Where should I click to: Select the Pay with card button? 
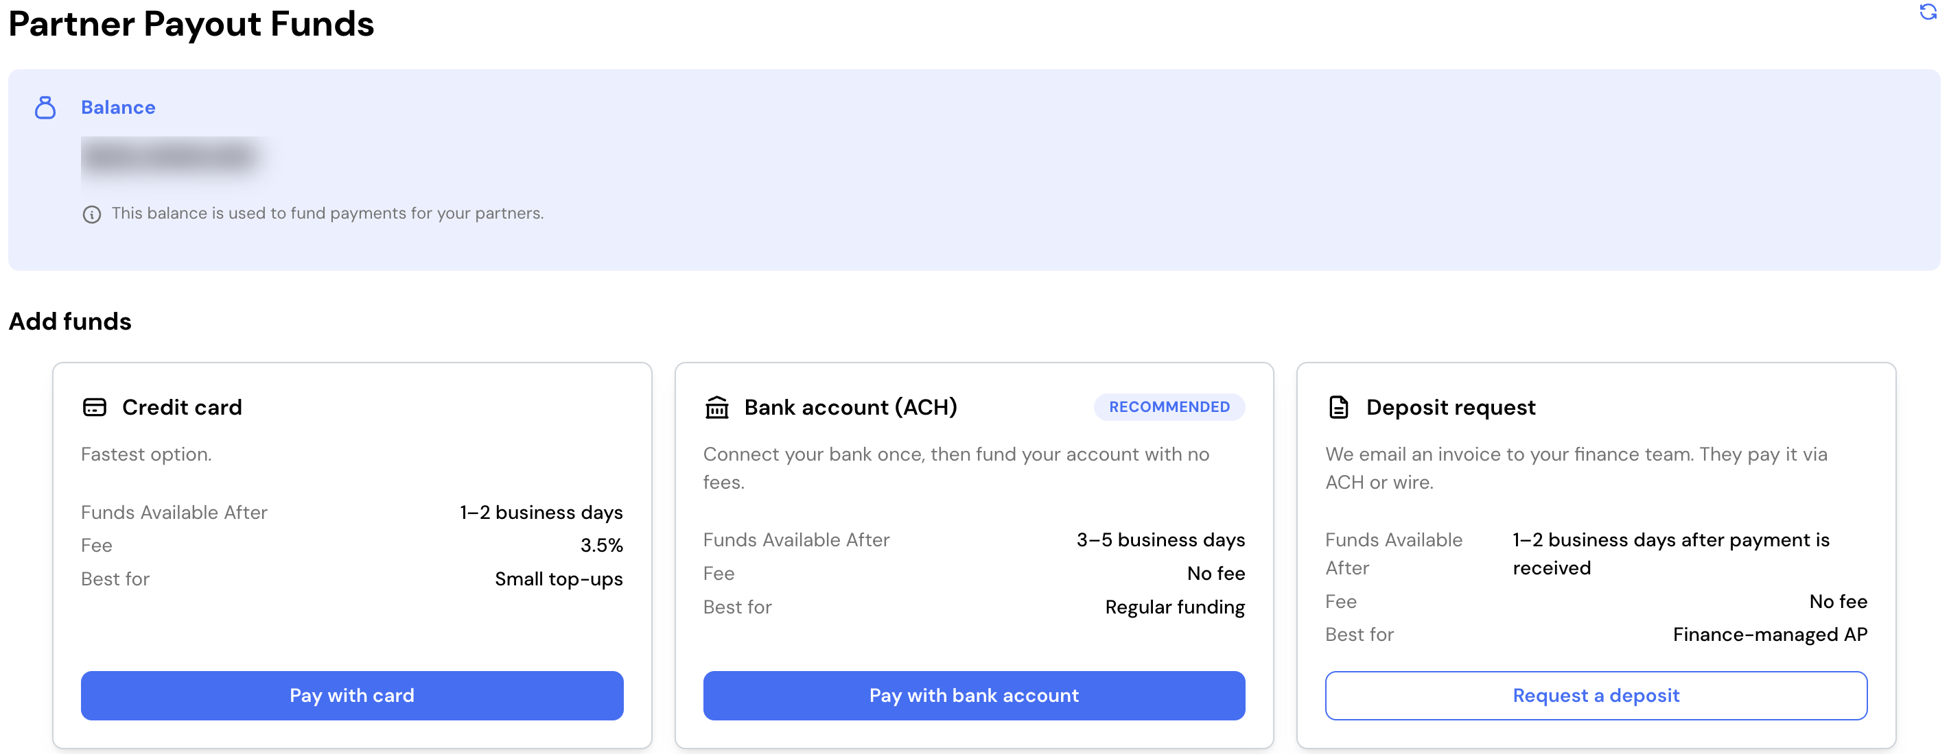tap(352, 695)
